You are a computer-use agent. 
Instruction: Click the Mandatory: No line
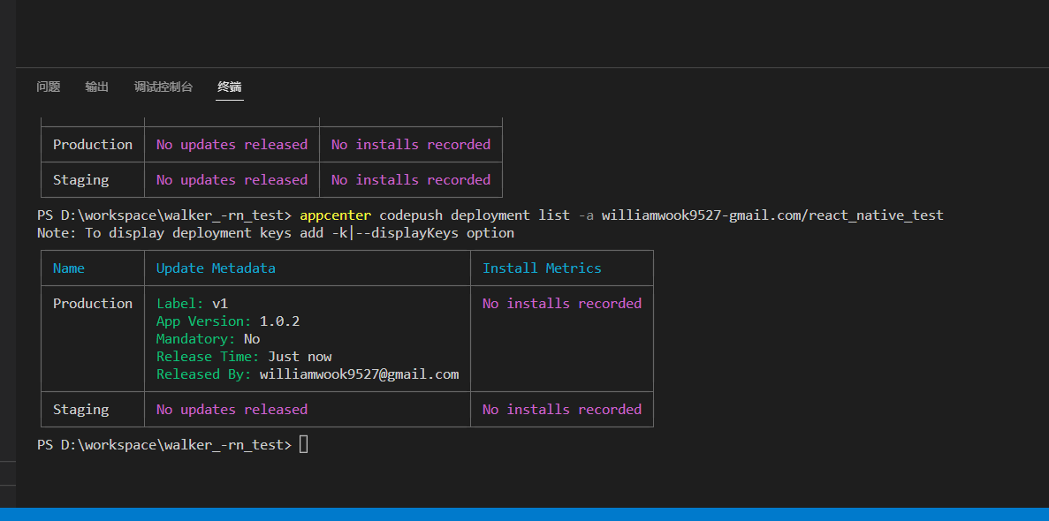tap(208, 338)
